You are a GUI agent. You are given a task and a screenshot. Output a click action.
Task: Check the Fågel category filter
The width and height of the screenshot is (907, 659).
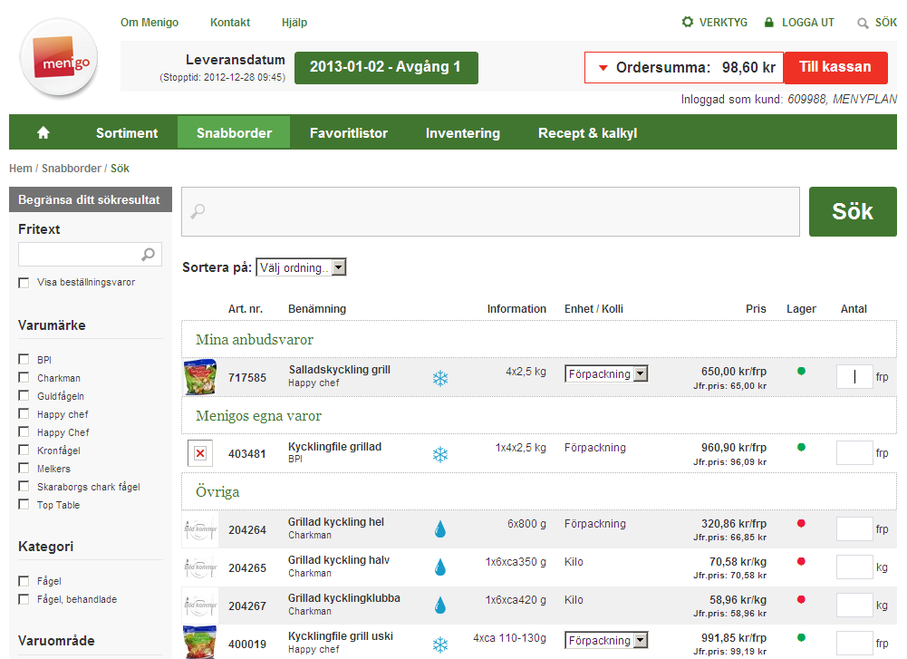click(24, 580)
